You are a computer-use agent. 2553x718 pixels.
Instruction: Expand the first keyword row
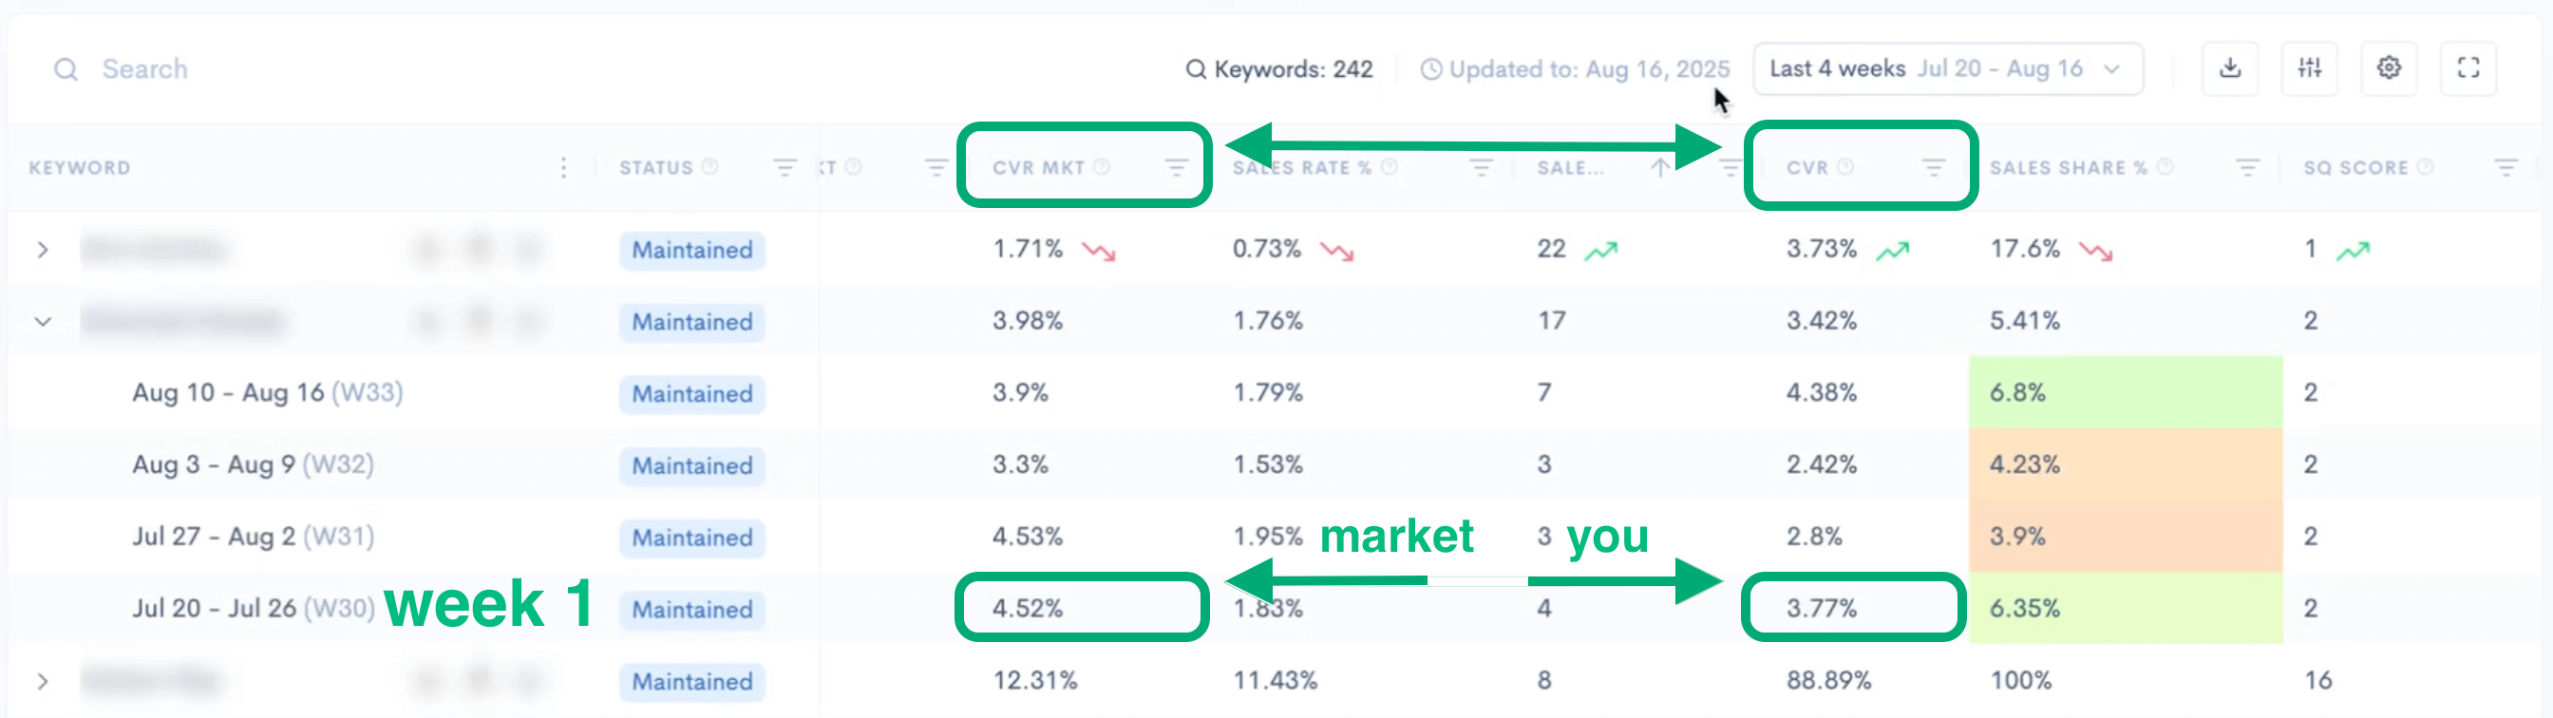tap(43, 250)
